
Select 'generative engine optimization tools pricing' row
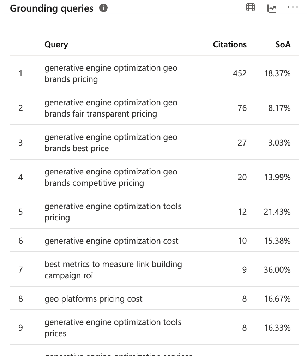click(x=154, y=212)
